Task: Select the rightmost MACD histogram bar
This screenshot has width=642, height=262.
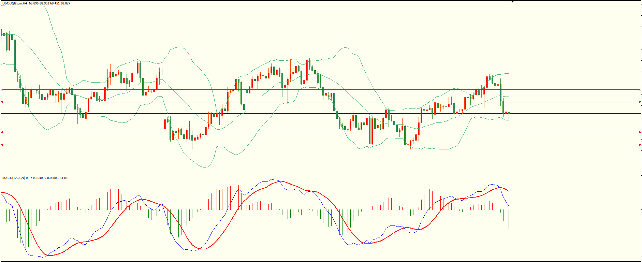Action: pyautogui.click(x=509, y=219)
